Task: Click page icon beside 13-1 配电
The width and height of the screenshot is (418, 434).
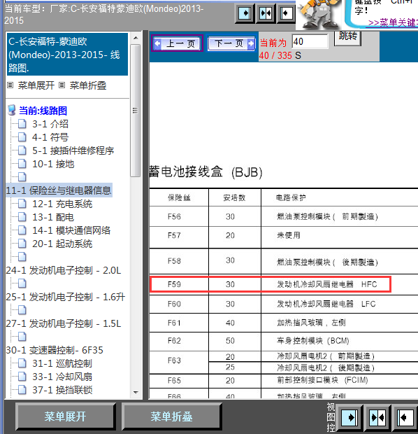Action: point(22,217)
